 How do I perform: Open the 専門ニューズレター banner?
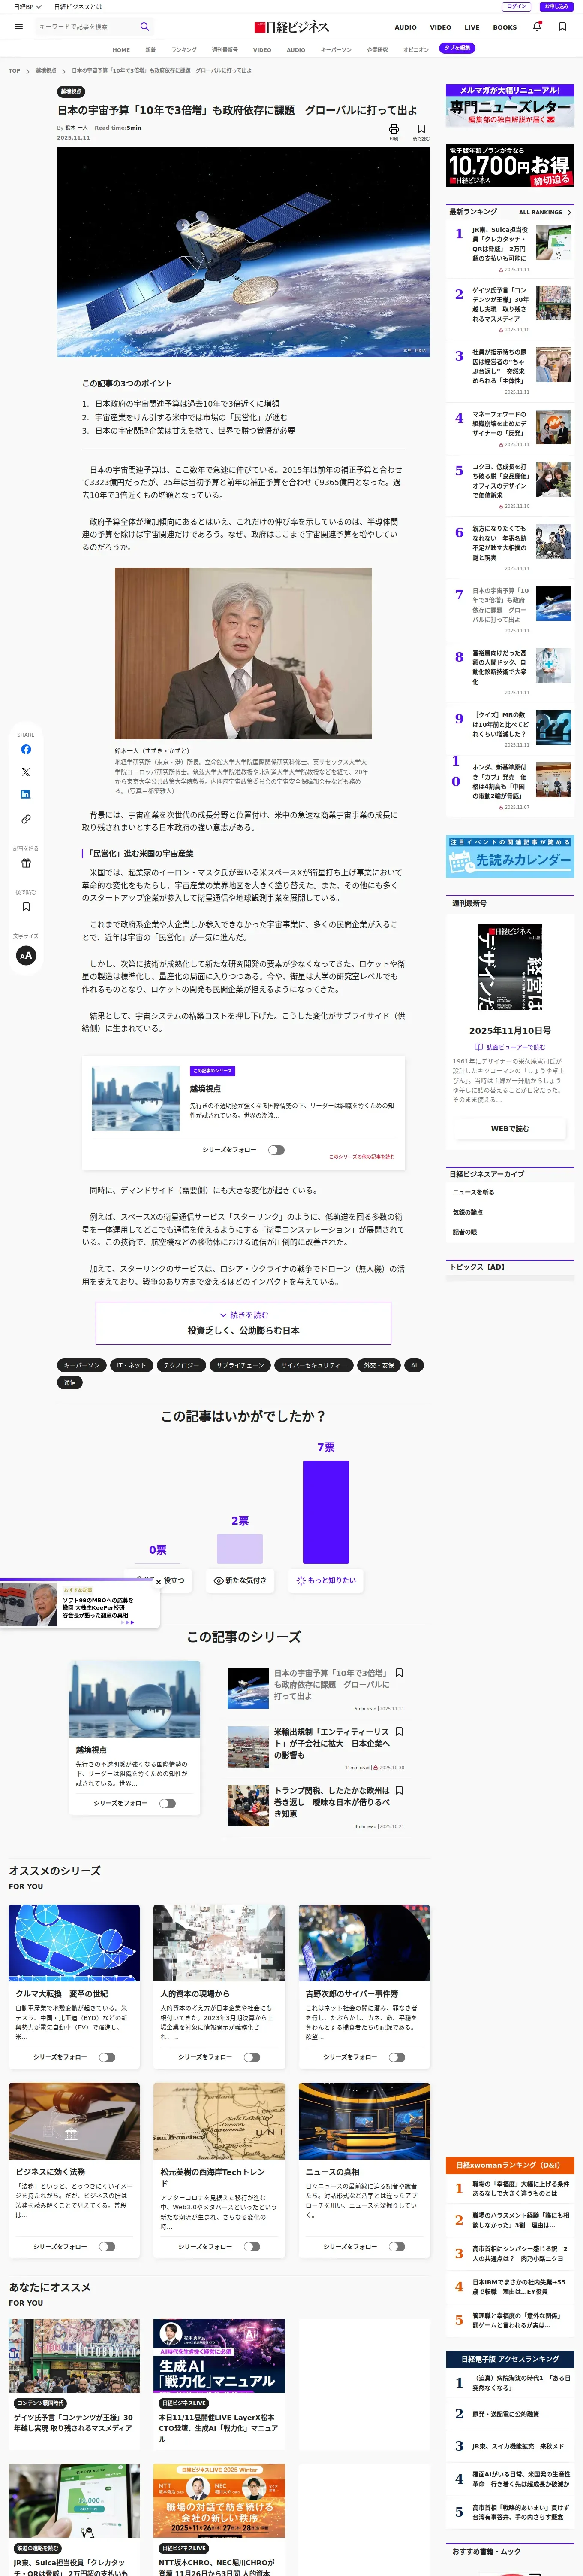pyautogui.click(x=510, y=105)
